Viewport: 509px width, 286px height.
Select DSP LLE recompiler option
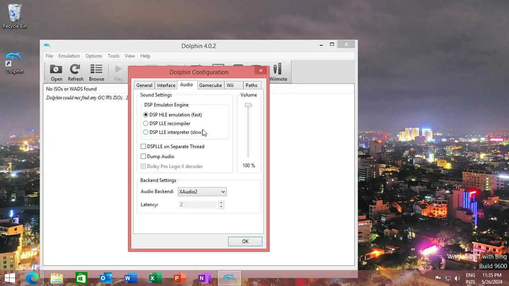click(167, 124)
